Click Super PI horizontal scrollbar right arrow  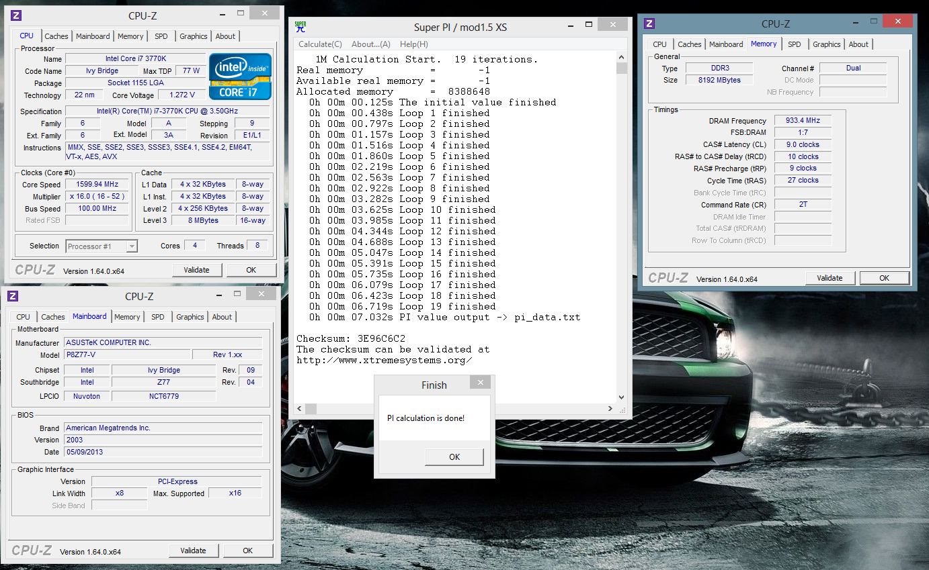tap(610, 409)
